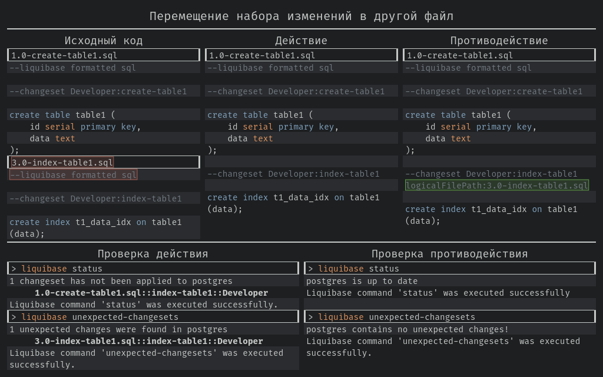The image size is (603, 377).
Task: Click 'id serial primary key,' in Действие column
Action: click(283, 127)
